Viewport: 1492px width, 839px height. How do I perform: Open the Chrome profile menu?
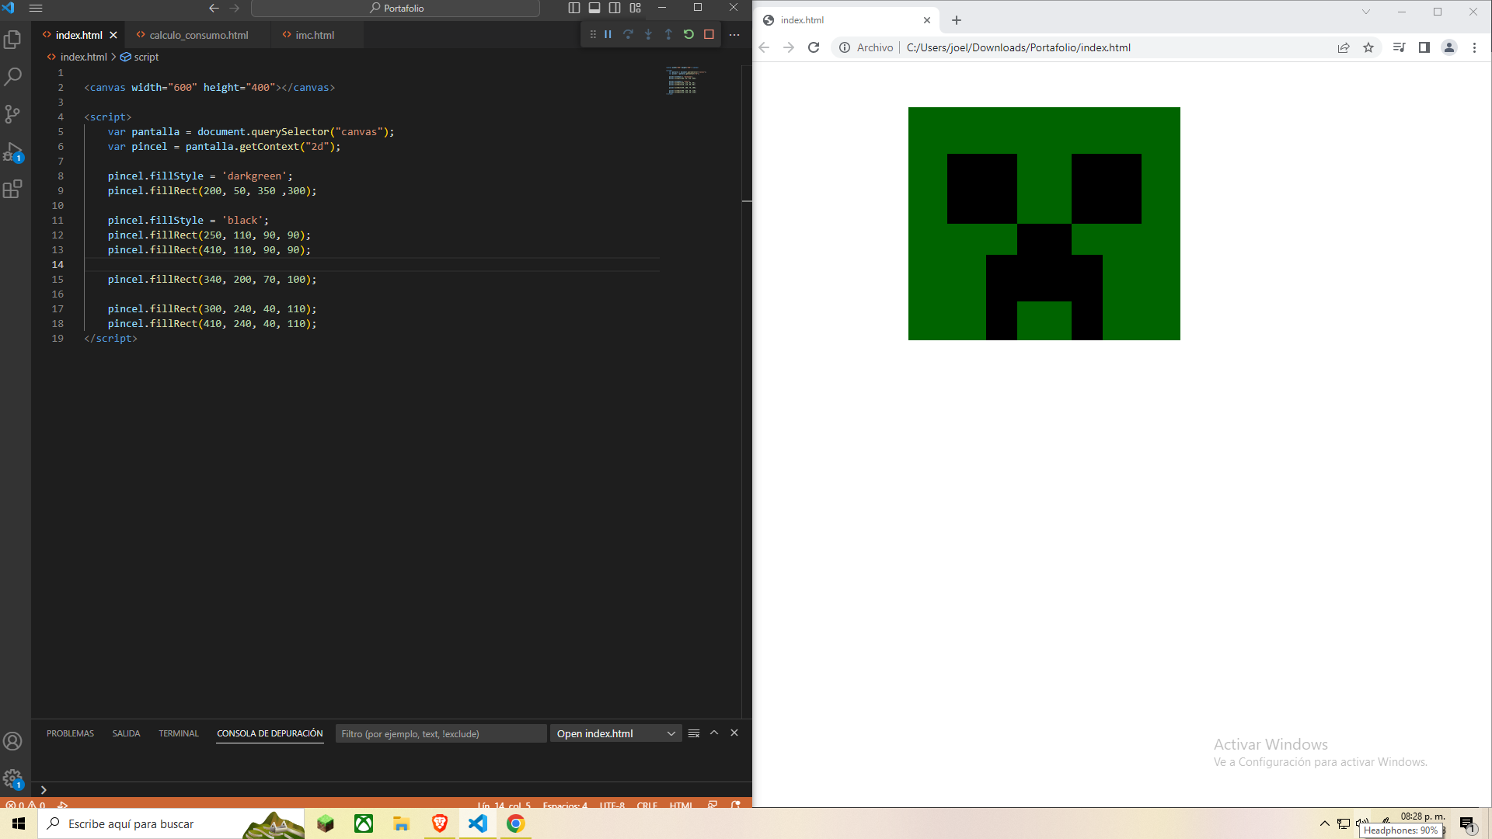[1449, 47]
